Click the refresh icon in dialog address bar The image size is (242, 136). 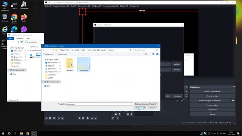(x=130, y=50)
